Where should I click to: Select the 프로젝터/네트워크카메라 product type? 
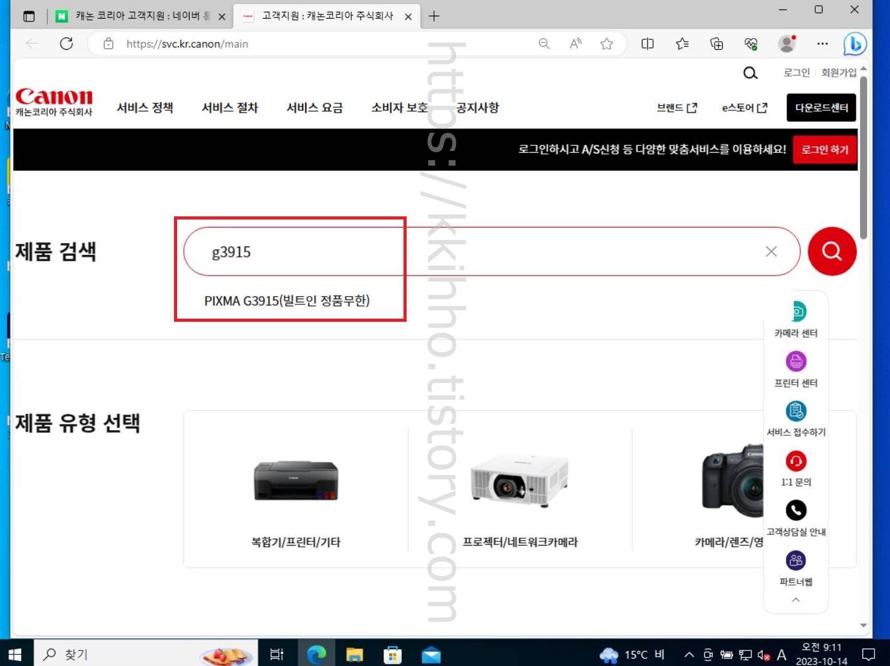(x=520, y=490)
